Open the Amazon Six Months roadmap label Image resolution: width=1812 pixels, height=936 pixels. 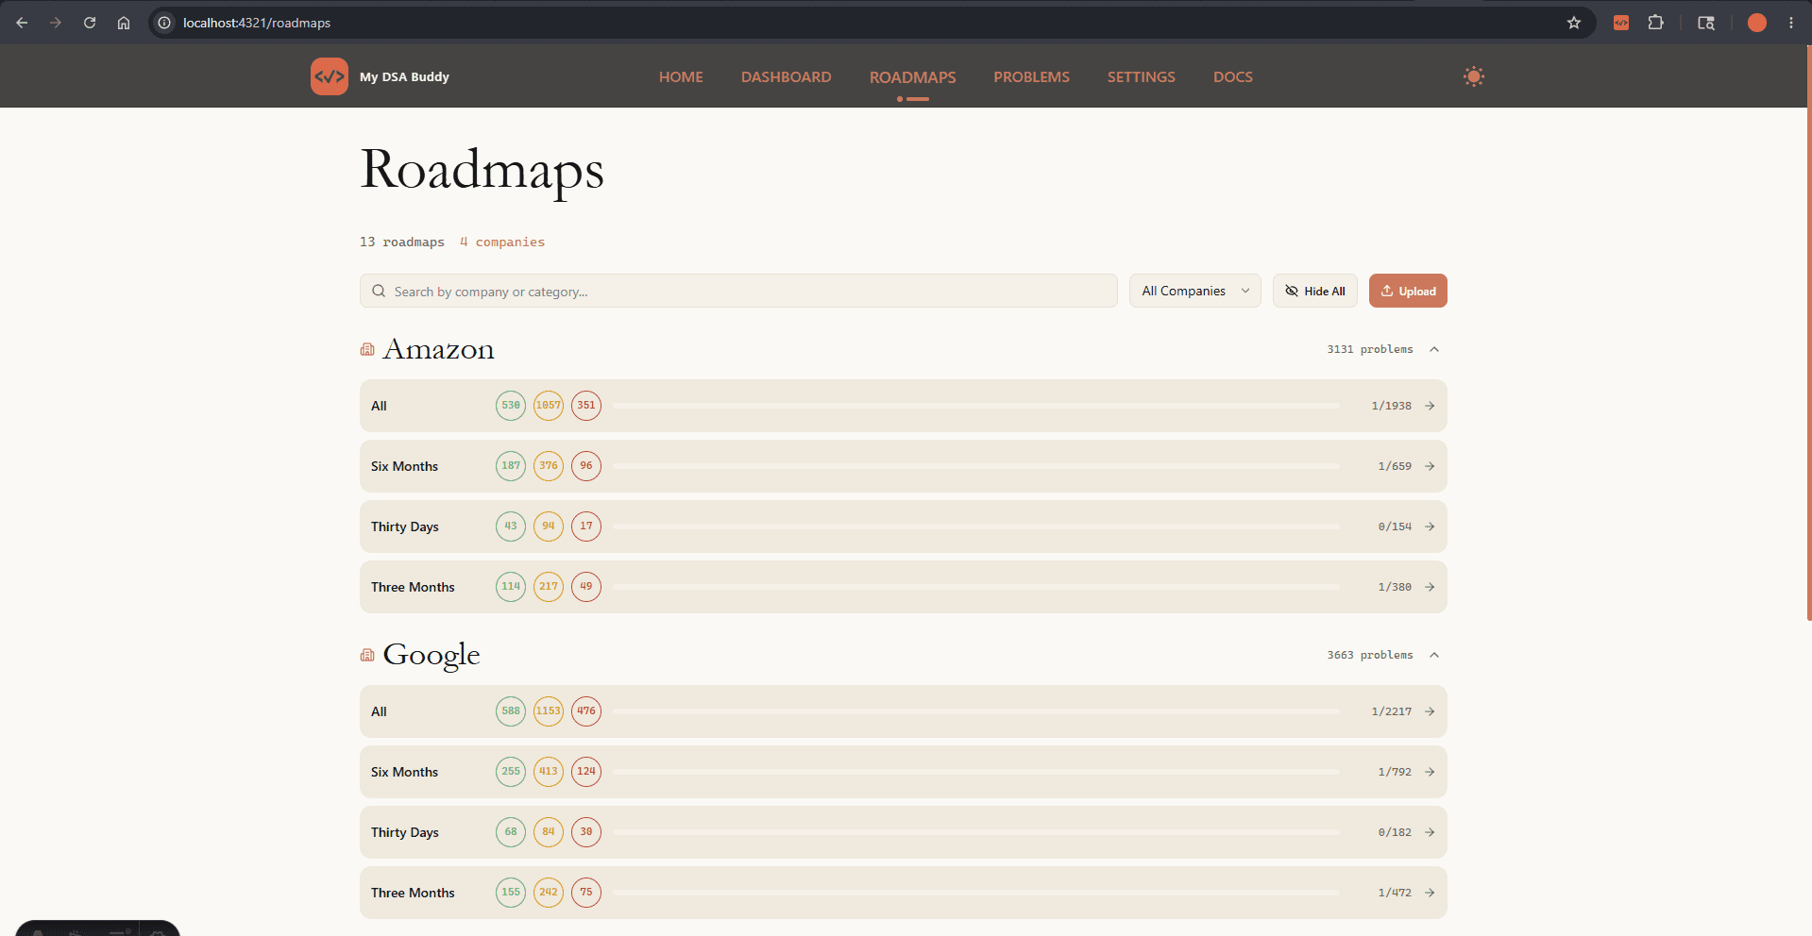pos(404,466)
